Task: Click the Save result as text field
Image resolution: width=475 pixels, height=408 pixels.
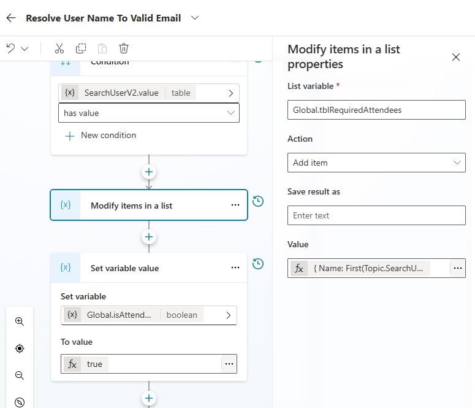Action: tap(376, 215)
